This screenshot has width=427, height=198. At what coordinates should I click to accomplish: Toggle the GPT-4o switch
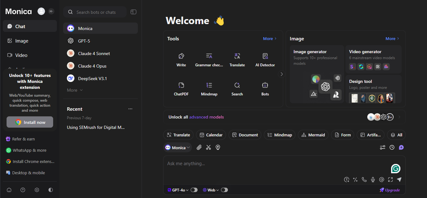pos(194,190)
